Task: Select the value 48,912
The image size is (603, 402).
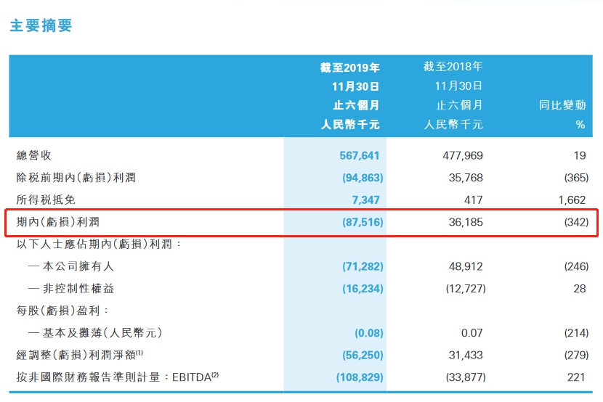Action: (x=466, y=266)
